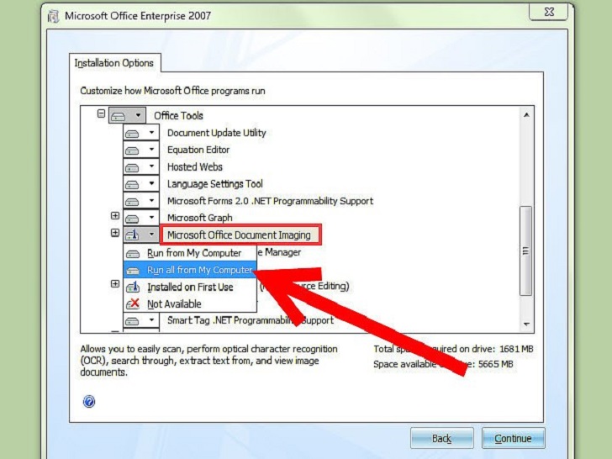612x459 pixels.
Task: Choose Not Available option
Action: [x=190, y=304]
